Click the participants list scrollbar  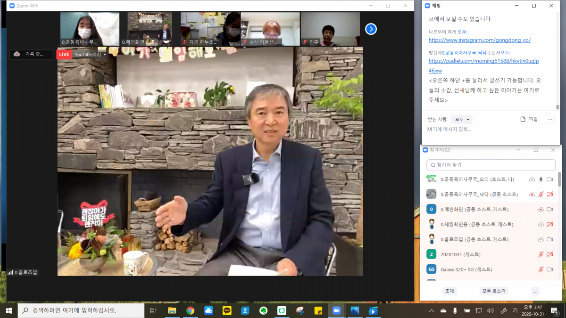[559, 179]
